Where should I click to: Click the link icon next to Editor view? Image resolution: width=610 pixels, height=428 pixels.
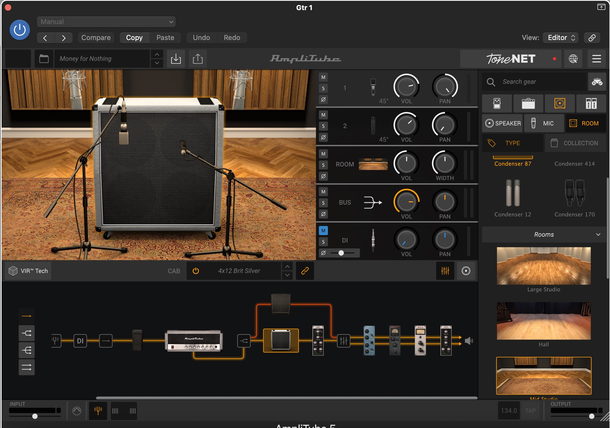pyautogui.click(x=592, y=38)
